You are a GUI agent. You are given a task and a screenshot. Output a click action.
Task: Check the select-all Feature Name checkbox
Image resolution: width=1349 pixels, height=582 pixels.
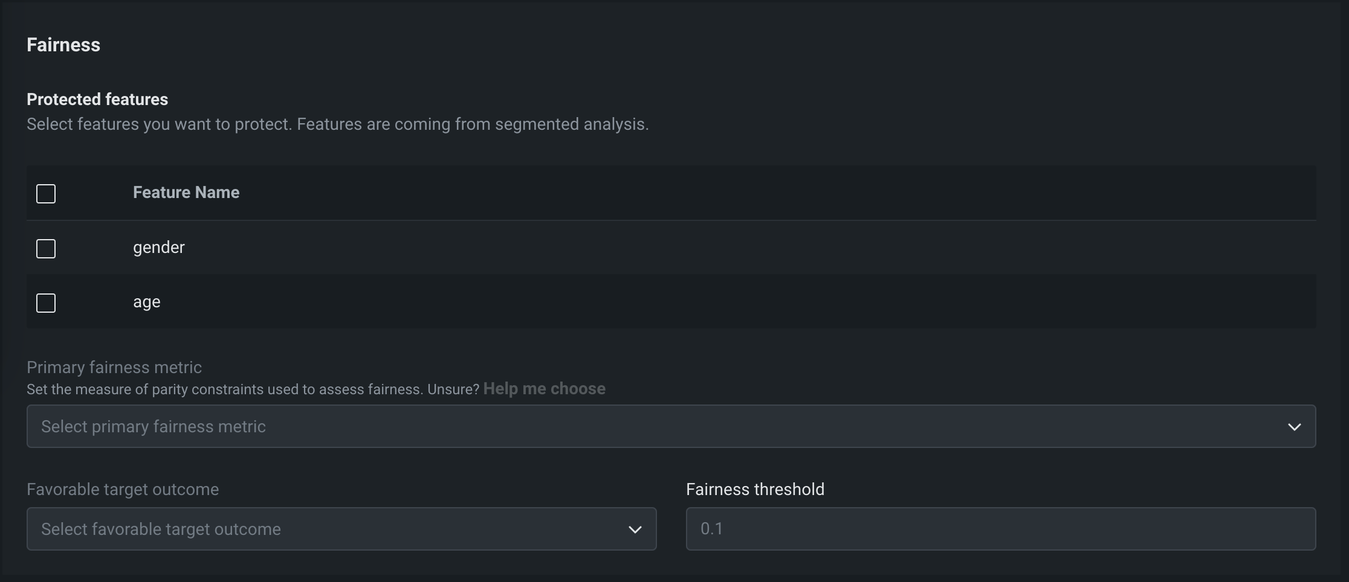[x=46, y=194]
